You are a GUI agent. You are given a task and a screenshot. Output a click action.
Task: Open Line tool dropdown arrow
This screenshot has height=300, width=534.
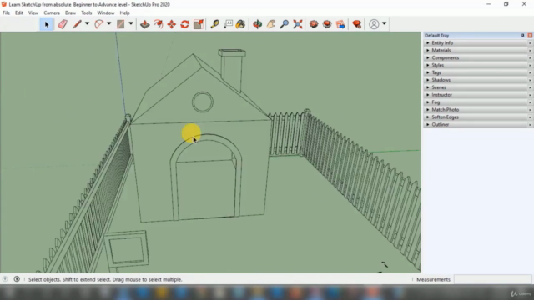tap(87, 24)
